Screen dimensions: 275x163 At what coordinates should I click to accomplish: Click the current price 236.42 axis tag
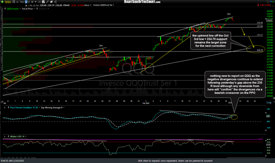tap(269, 21)
